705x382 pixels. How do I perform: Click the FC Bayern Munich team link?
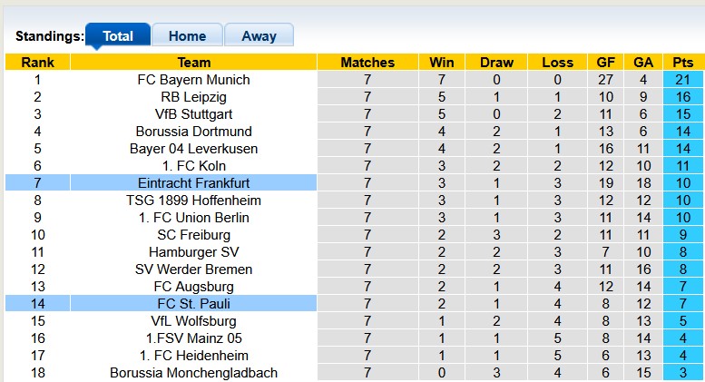click(193, 80)
